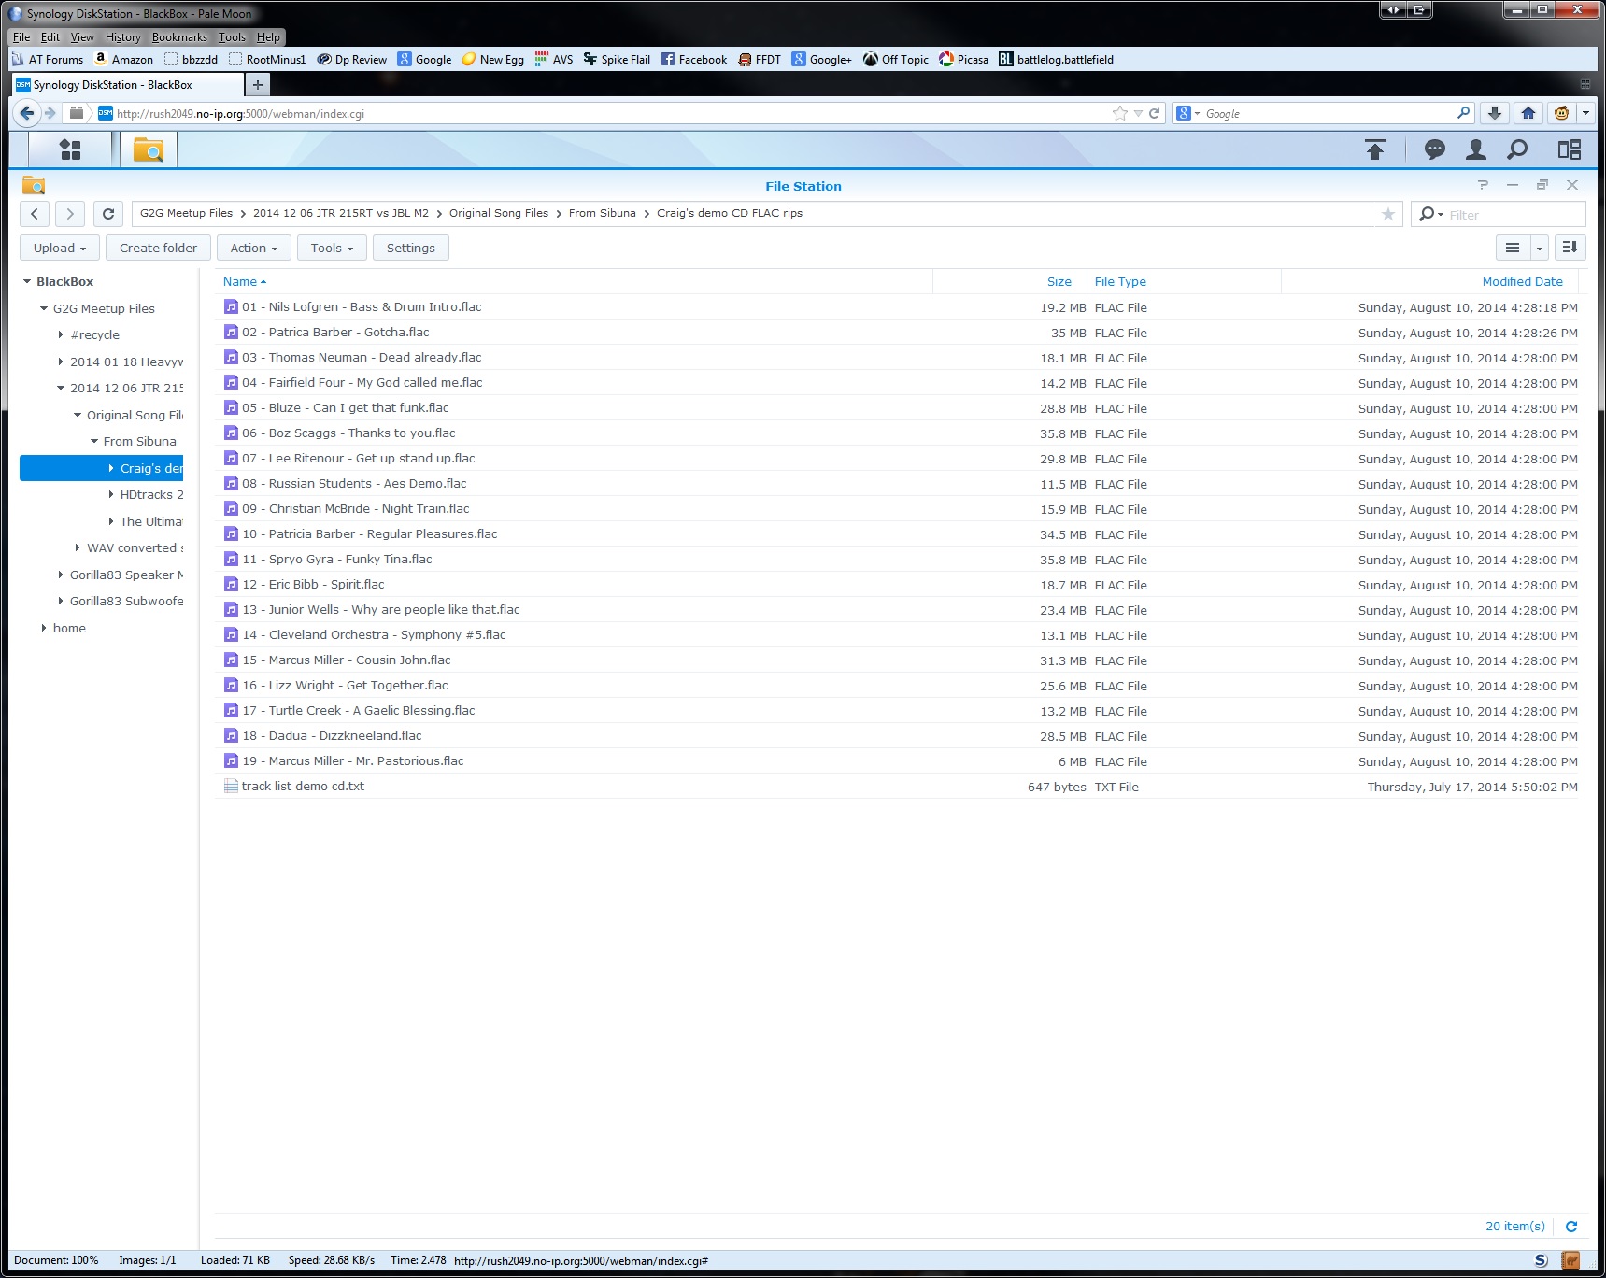Open the browser Edit menu

(50, 37)
